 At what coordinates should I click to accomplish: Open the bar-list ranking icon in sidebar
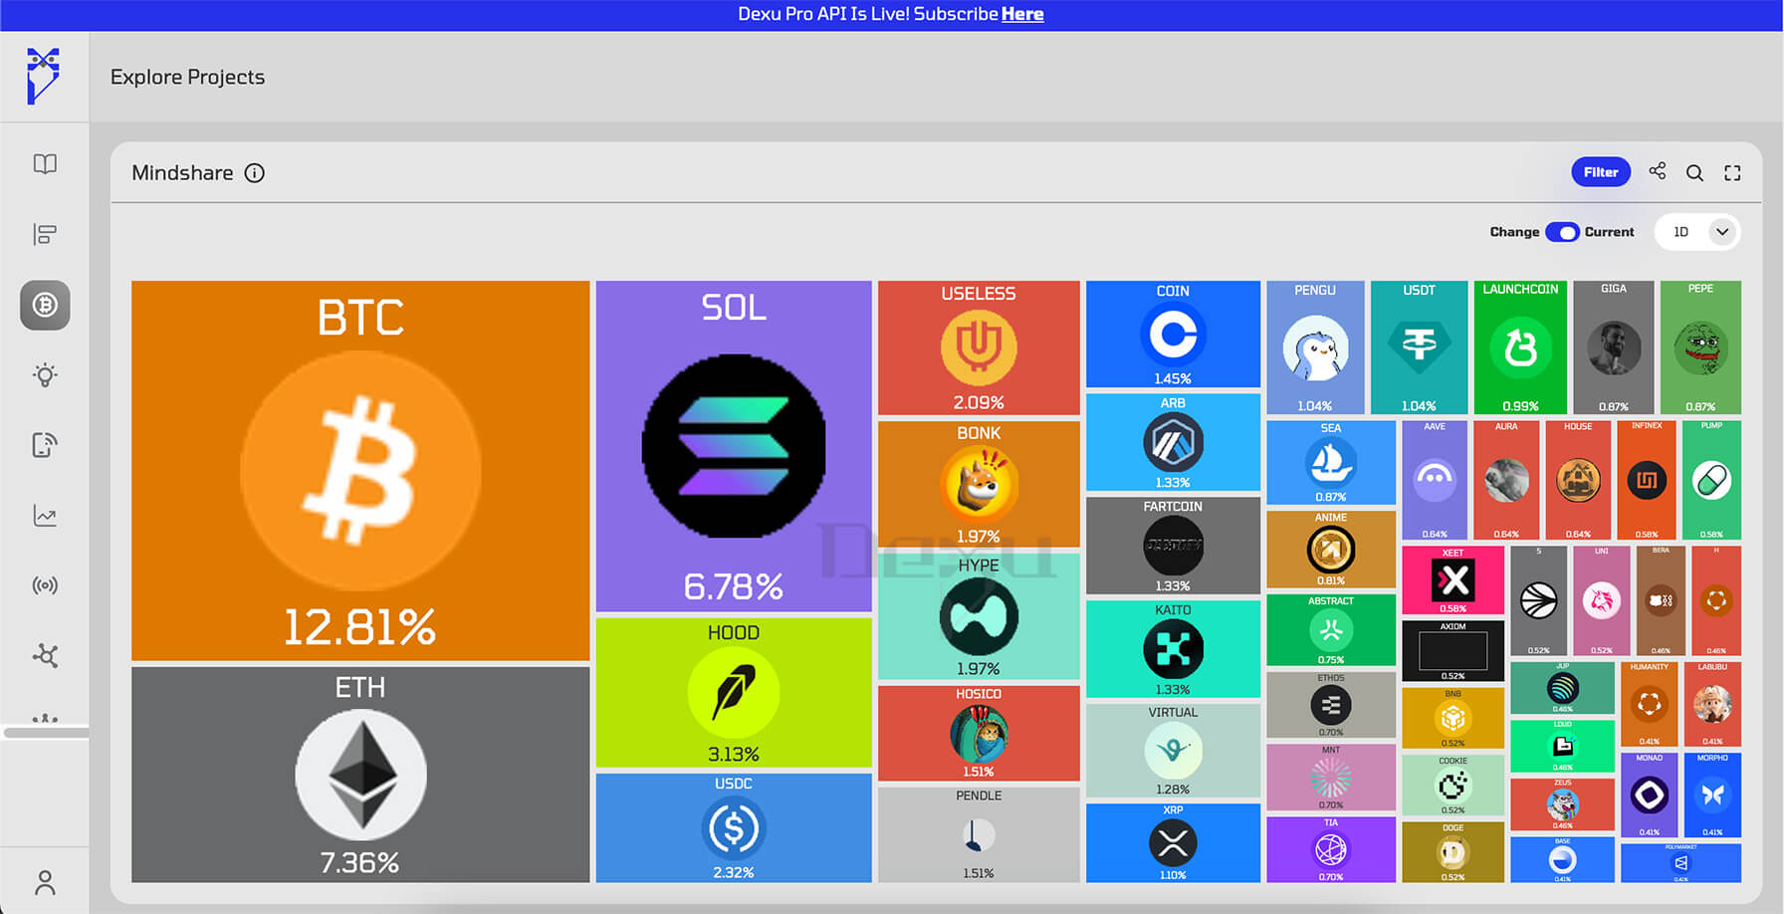45,234
